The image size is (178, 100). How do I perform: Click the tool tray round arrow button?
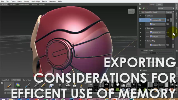(2, 83)
